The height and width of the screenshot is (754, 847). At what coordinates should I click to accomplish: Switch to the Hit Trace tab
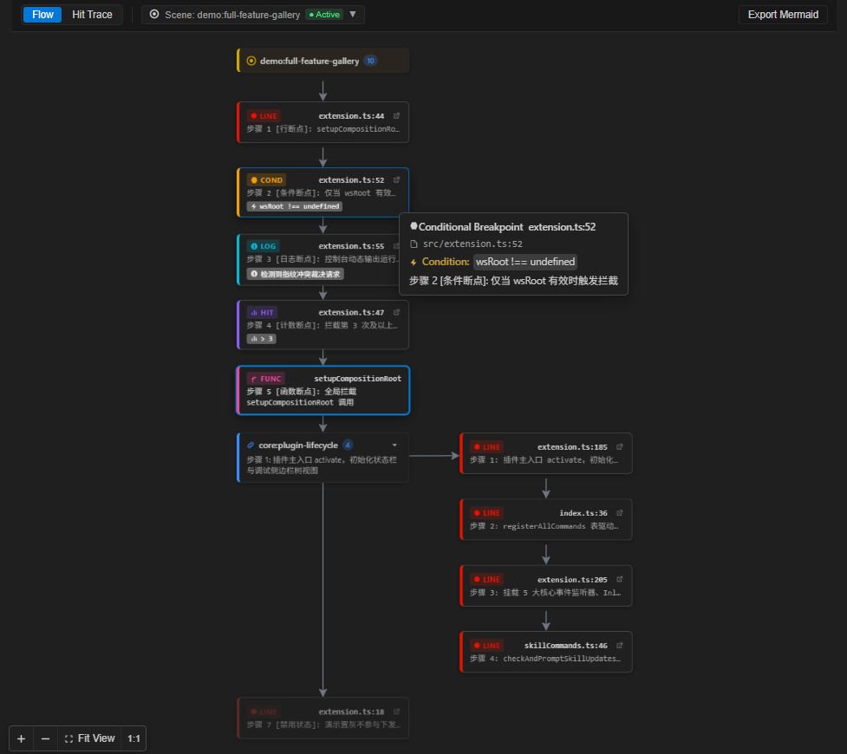pyautogui.click(x=93, y=15)
